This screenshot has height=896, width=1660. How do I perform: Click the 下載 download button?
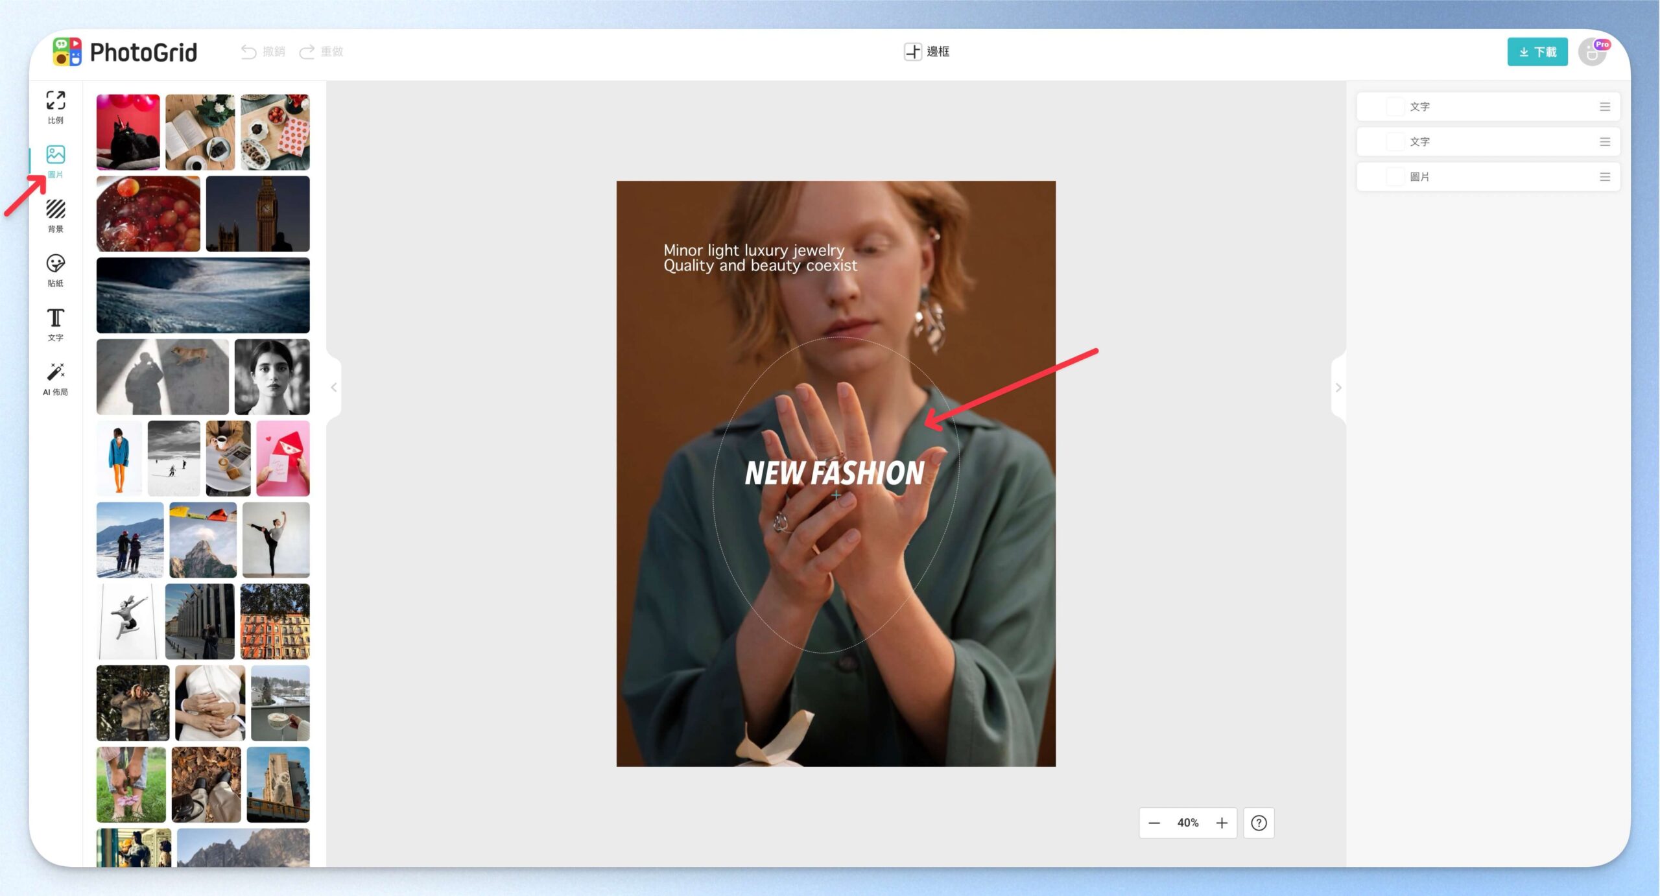[1537, 52]
